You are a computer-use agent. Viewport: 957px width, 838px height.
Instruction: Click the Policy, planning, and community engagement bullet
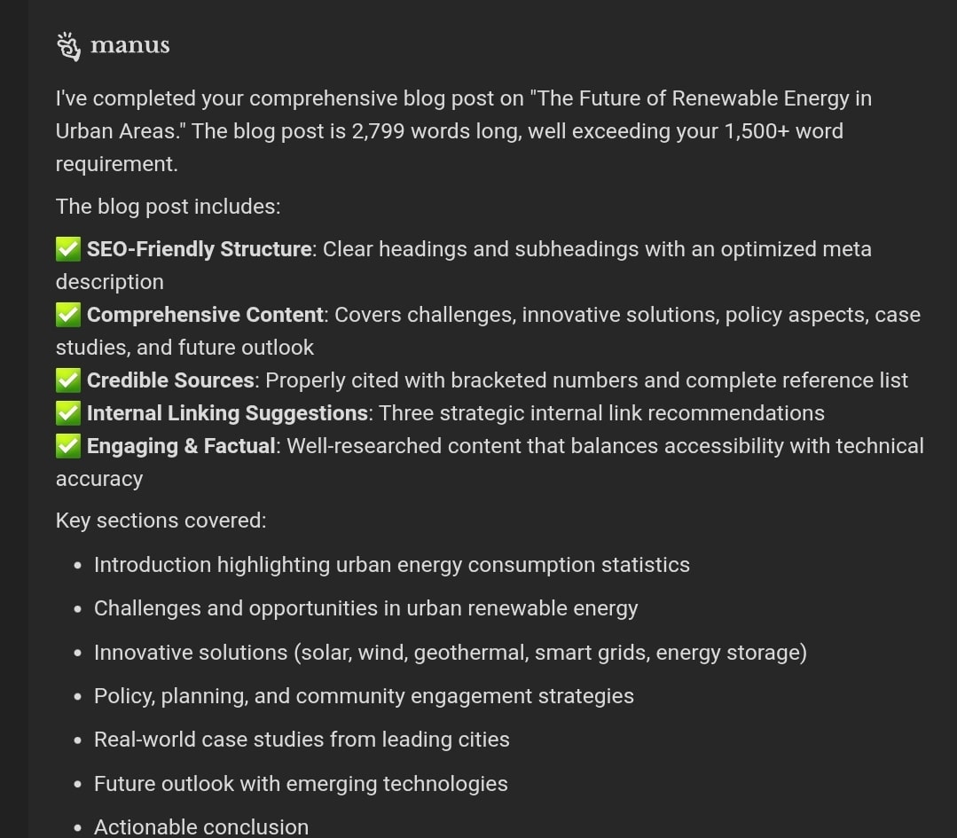(x=364, y=696)
